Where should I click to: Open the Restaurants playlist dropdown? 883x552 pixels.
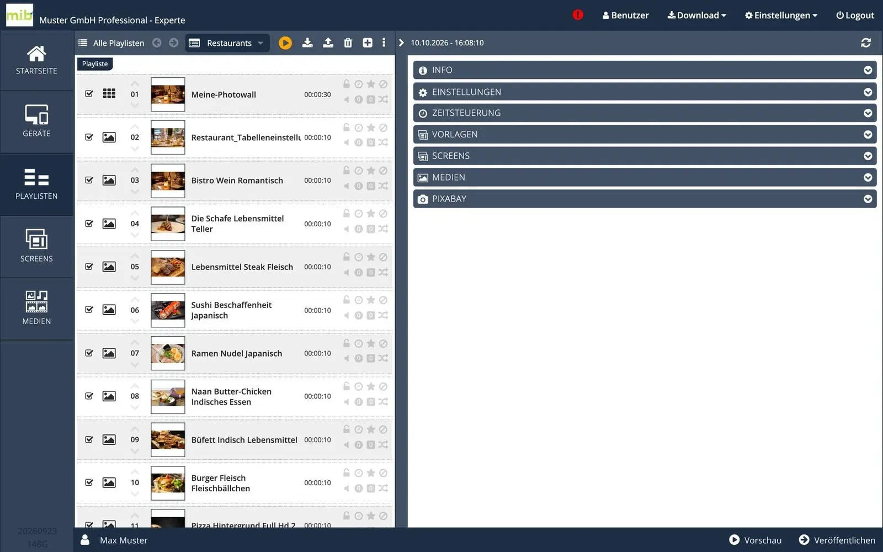pyautogui.click(x=227, y=43)
